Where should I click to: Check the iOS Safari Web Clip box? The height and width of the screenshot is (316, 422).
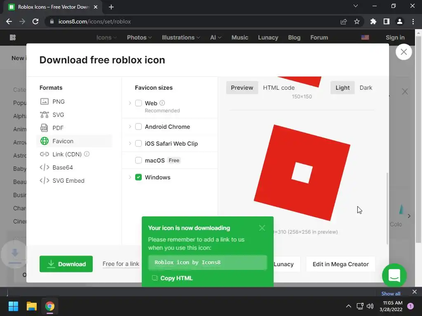(138, 144)
